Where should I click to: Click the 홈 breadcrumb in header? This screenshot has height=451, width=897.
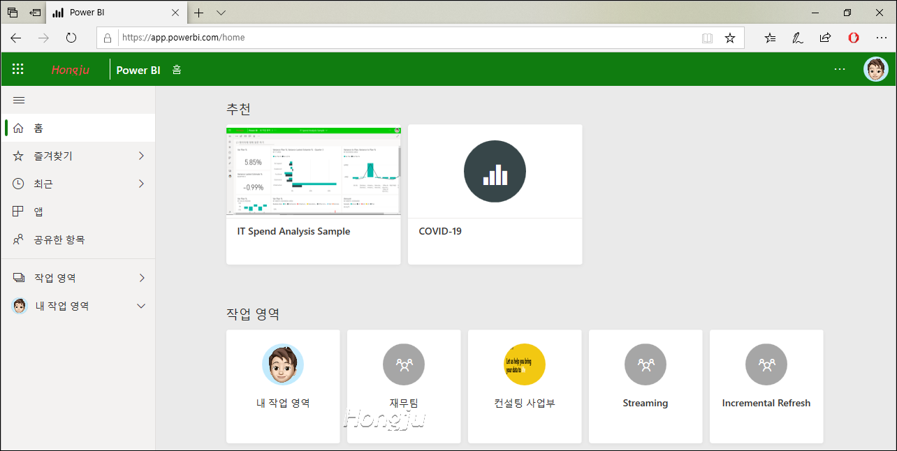(177, 70)
